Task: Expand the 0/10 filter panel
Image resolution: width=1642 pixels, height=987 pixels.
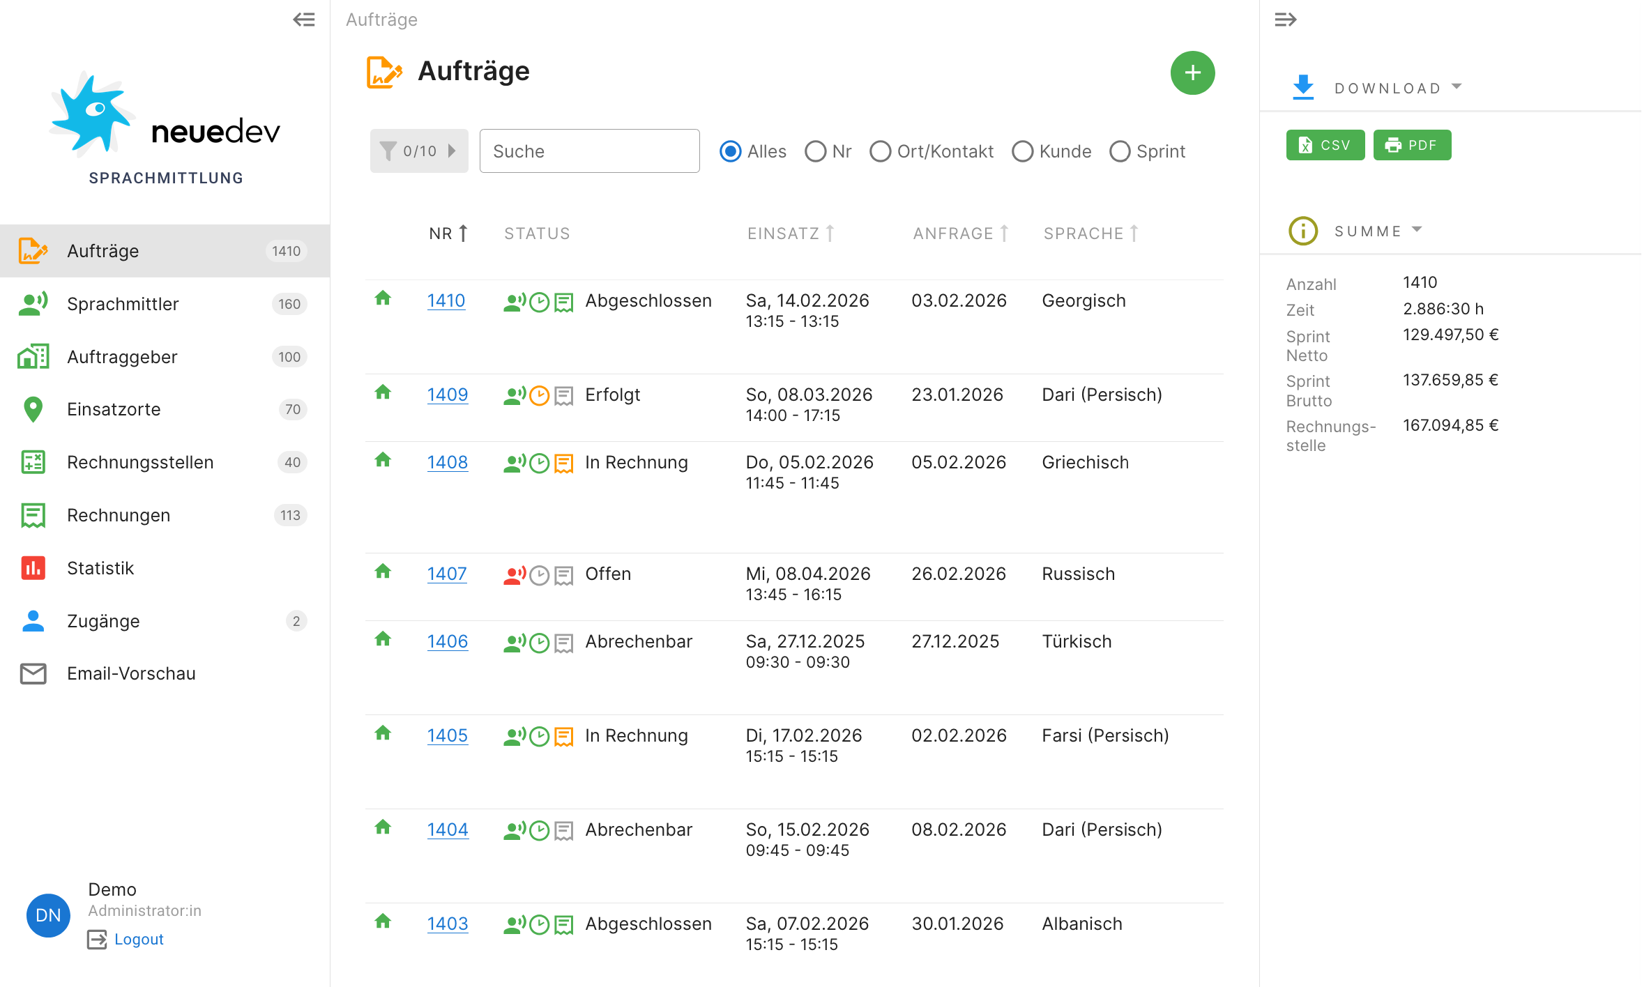Action: click(x=419, y=151)
